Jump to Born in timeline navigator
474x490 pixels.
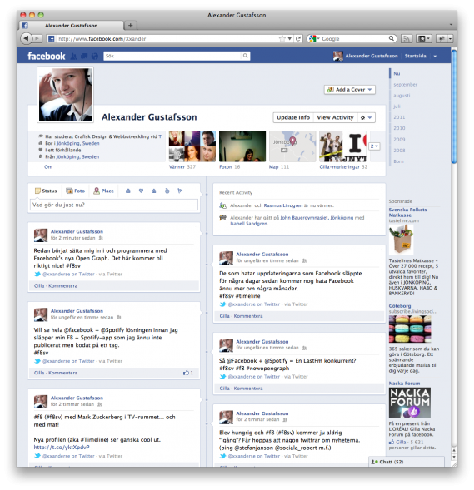[x=398, y=161]
